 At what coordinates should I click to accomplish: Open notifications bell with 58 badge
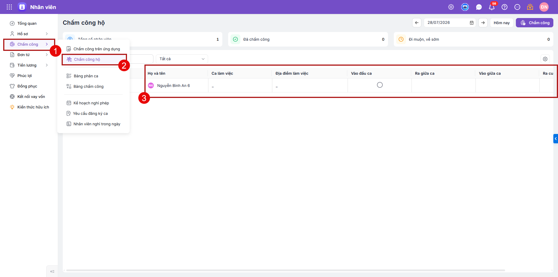[492, 7]
